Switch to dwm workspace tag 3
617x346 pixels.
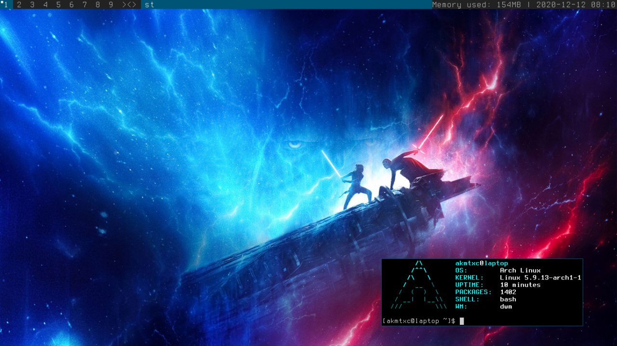32,5
